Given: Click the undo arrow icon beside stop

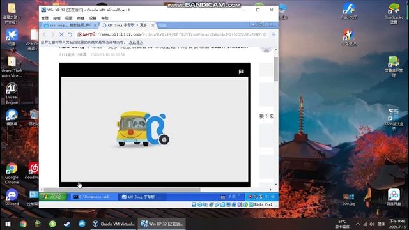Looking at the screenshot, I should [x=70, y=34].
